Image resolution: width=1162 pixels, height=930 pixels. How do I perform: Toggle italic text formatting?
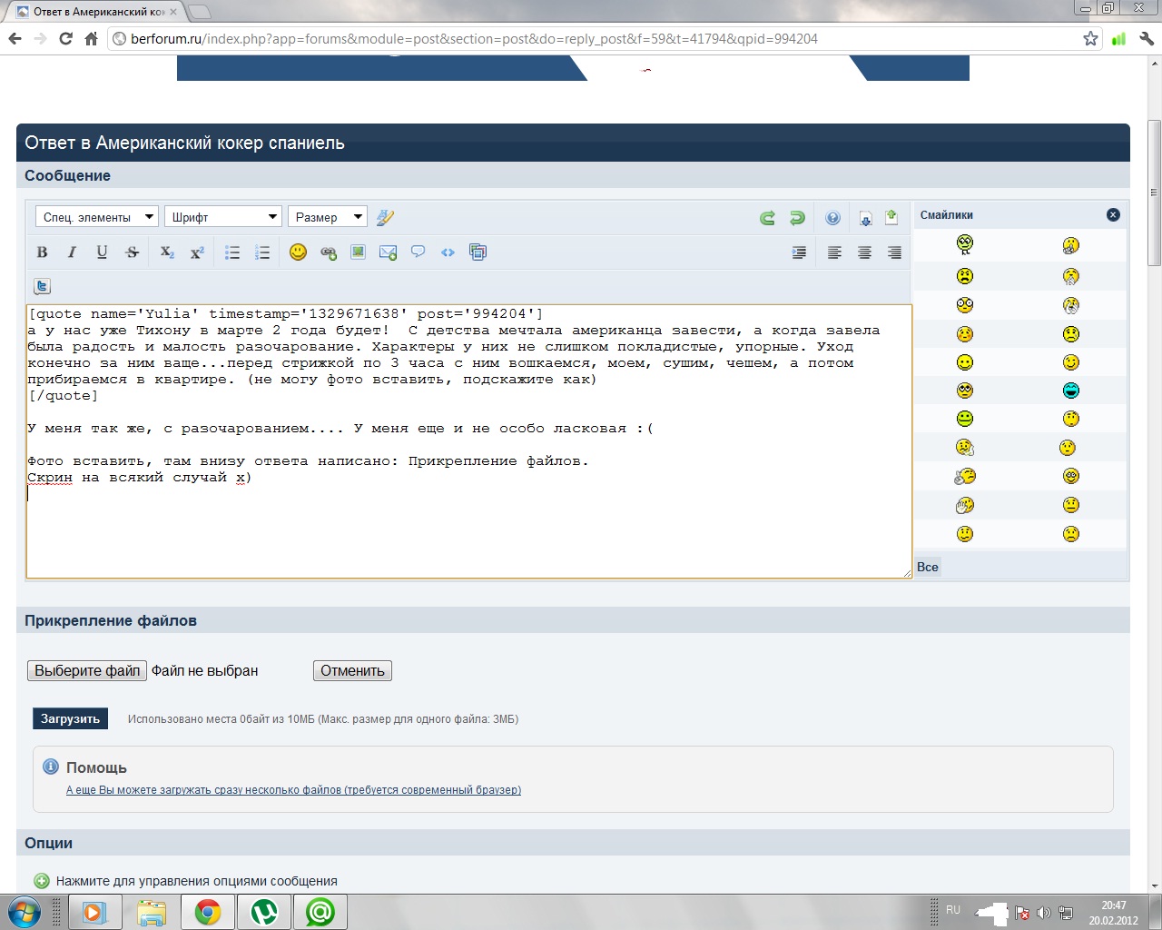[x=72, y=252]
